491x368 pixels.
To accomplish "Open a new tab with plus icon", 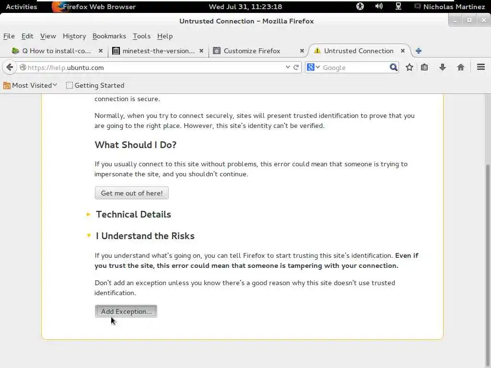I will click(x=418, y=51).
